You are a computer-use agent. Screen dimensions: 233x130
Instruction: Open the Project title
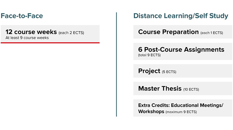point(149,71)
